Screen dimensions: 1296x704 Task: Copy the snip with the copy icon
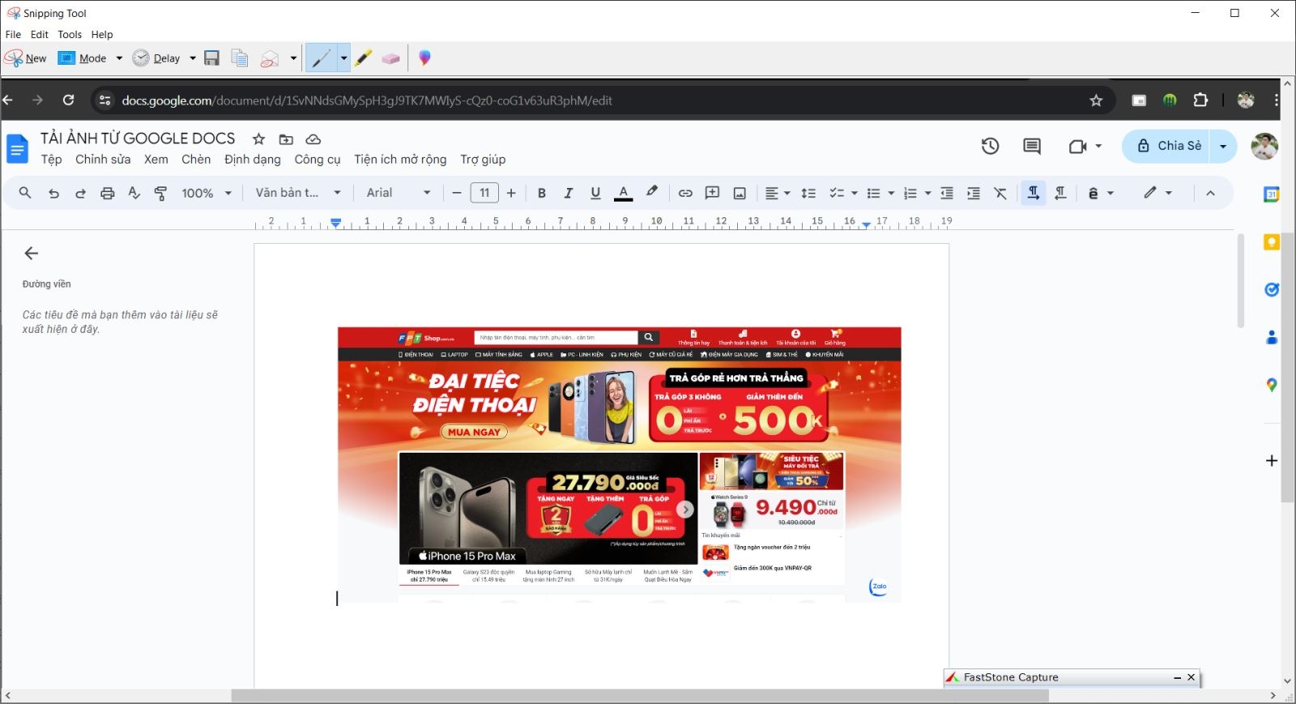(x=239, y=58)
